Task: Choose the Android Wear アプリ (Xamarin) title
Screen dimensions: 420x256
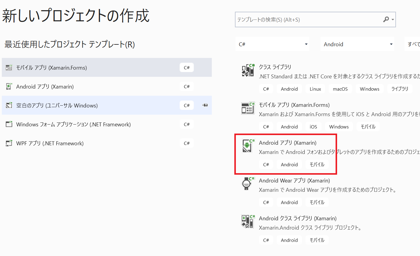Action: tap(294, 180)
